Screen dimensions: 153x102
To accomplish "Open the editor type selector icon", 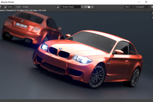I will click(x=1, y=7).
